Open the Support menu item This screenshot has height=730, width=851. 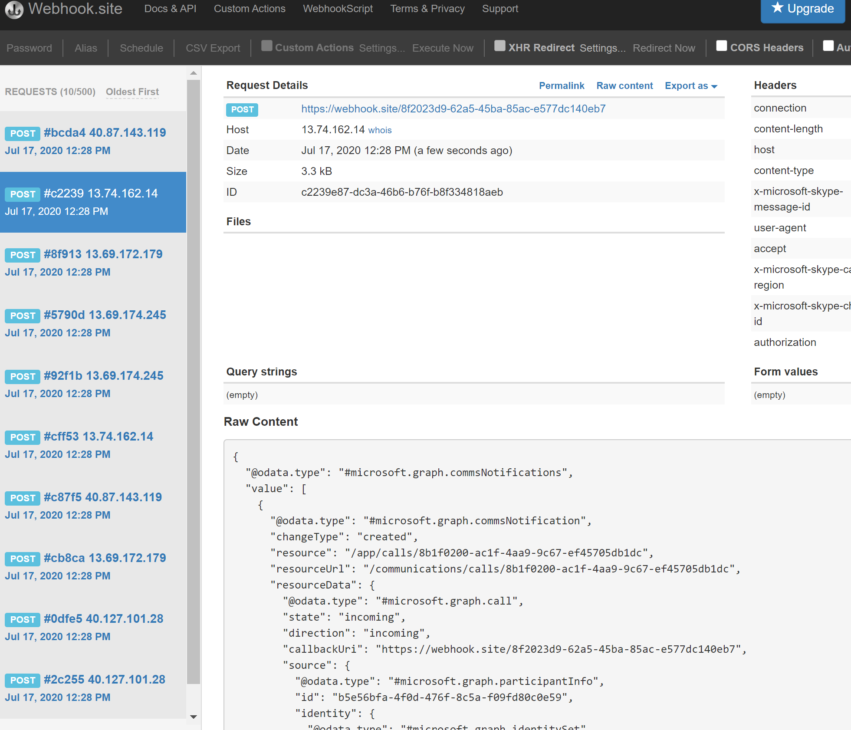500,8
